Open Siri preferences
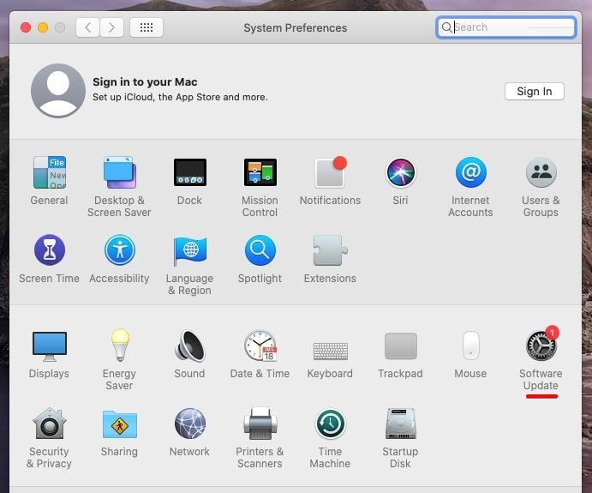592x493 pixels. (401, 172)
